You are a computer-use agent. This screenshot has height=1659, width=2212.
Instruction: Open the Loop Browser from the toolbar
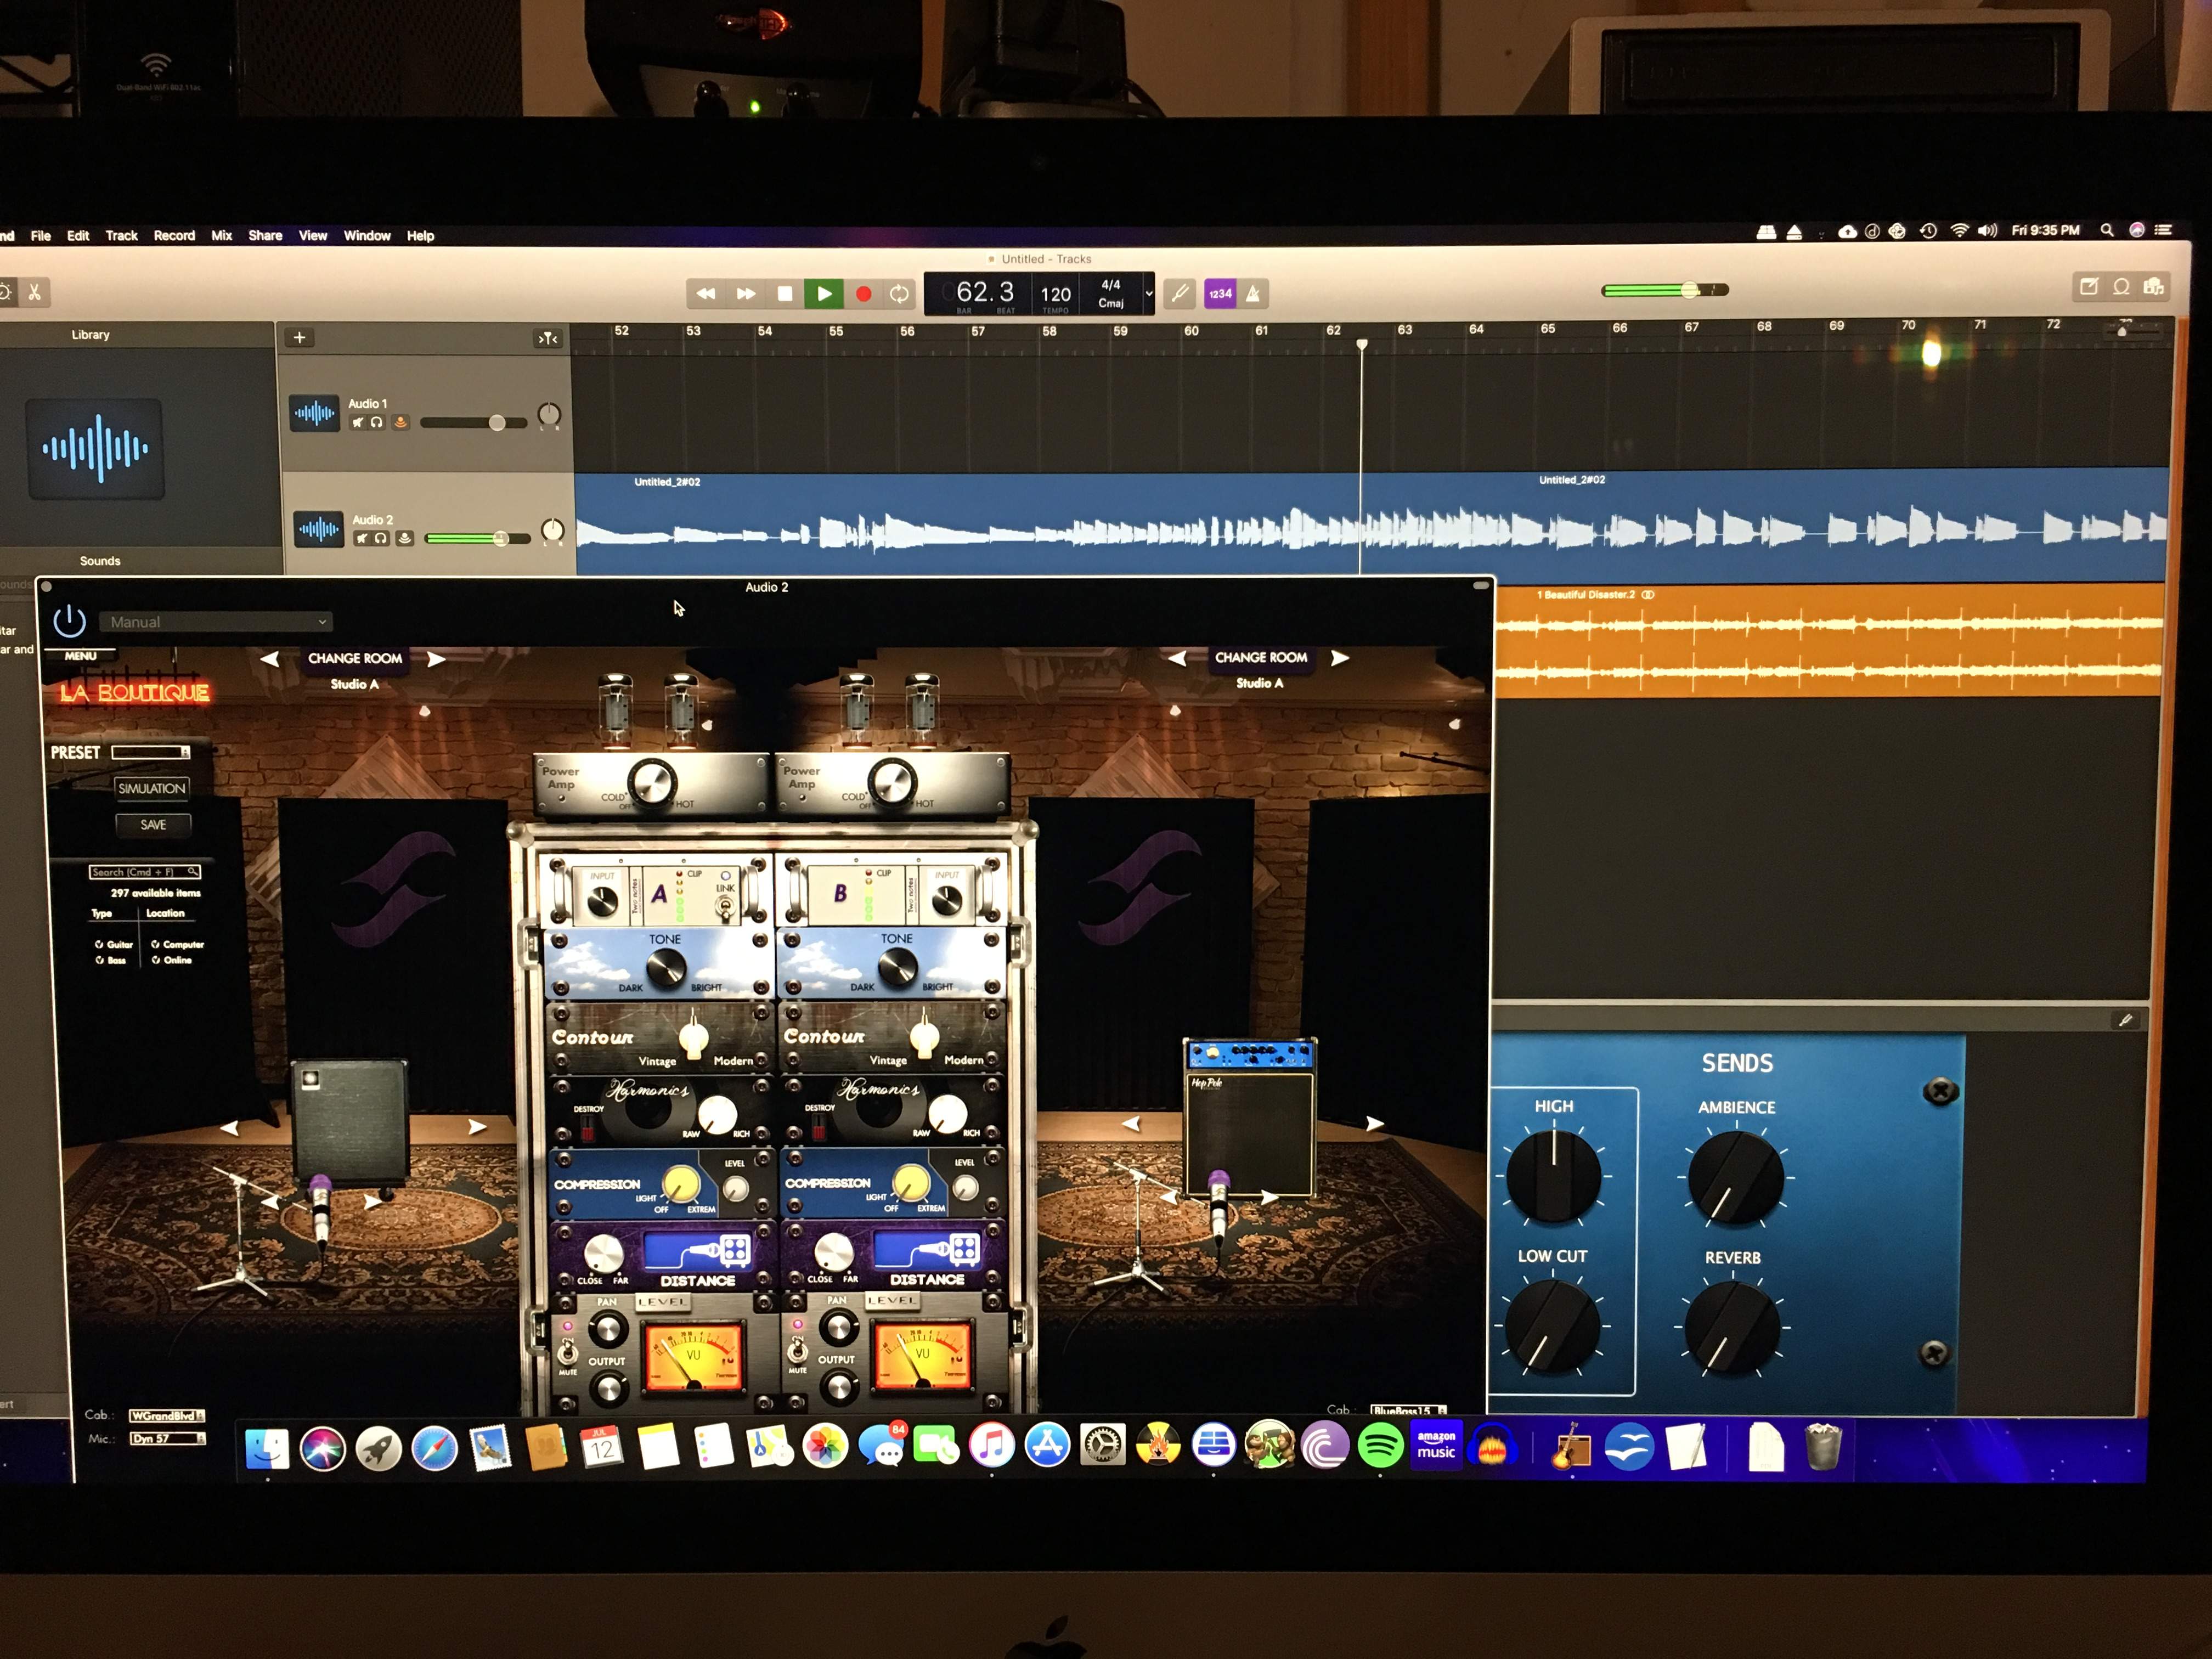tap(2121, 287)
